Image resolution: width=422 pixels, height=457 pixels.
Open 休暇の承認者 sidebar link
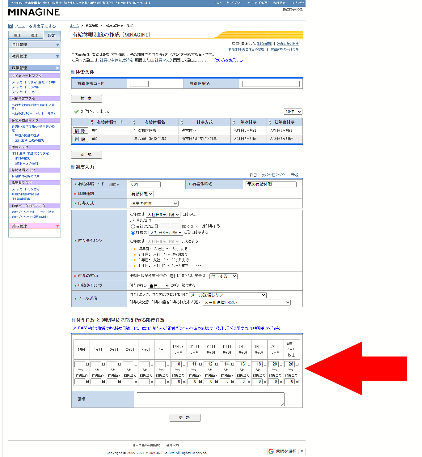coord(21,199)
